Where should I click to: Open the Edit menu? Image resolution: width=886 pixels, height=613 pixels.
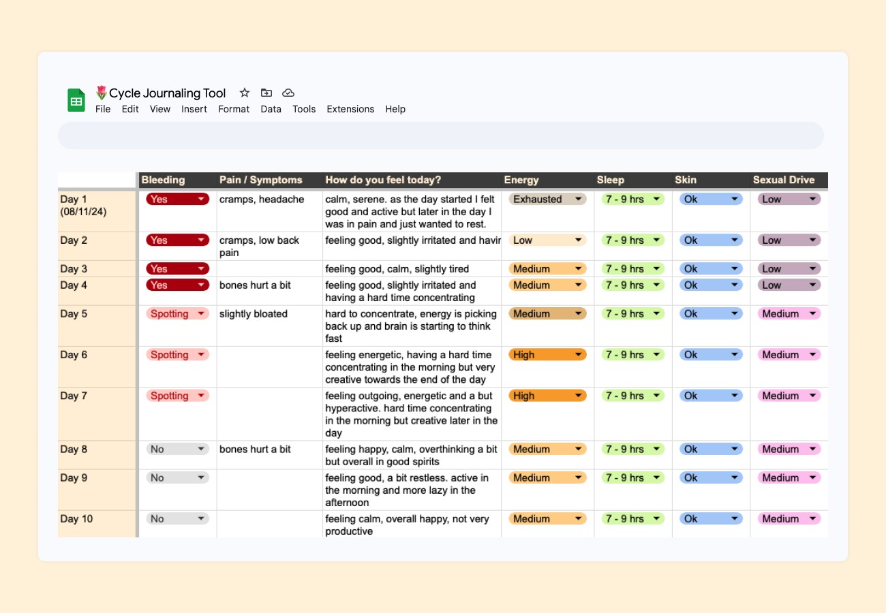(130, 109)
